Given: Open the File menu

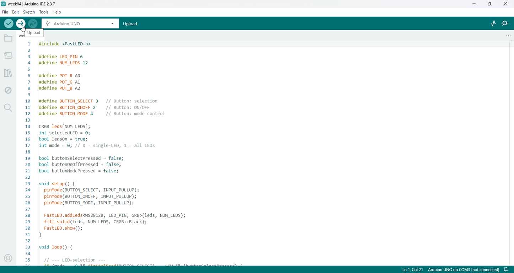Looking at the screenshot, I should pyautogui.click(x=5, y=12).
